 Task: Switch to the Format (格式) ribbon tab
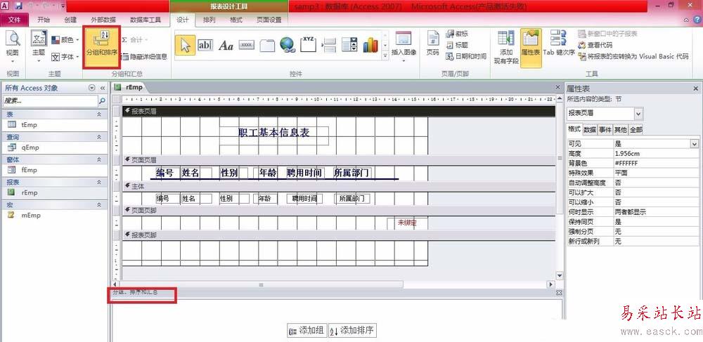236,20
